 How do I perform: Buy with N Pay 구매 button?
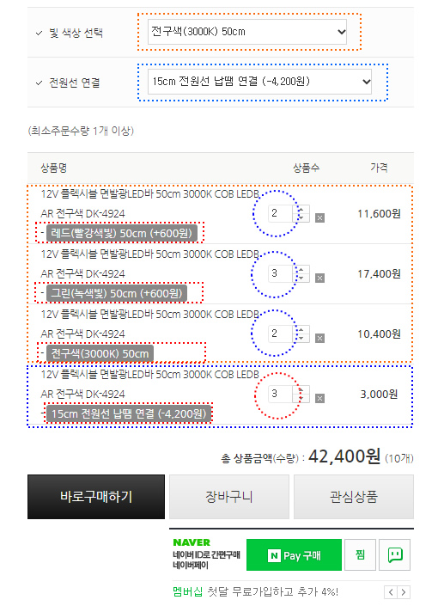point(294,555)
